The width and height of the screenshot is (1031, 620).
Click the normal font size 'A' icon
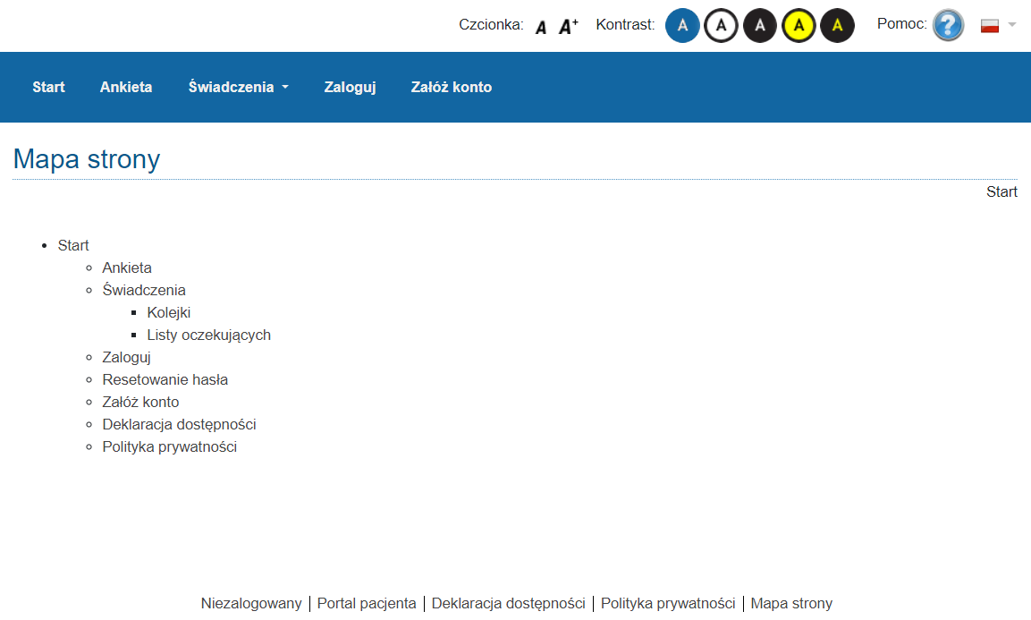[541, 27]
